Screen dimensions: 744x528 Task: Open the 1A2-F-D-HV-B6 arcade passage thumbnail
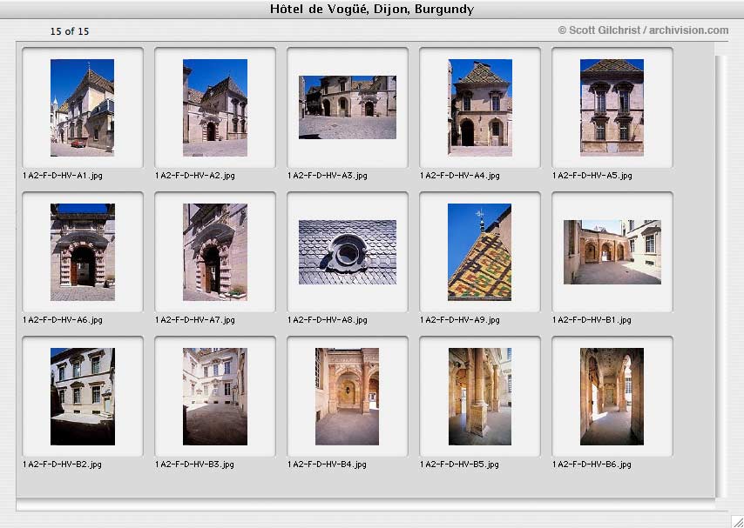click(x=612, y=397)
